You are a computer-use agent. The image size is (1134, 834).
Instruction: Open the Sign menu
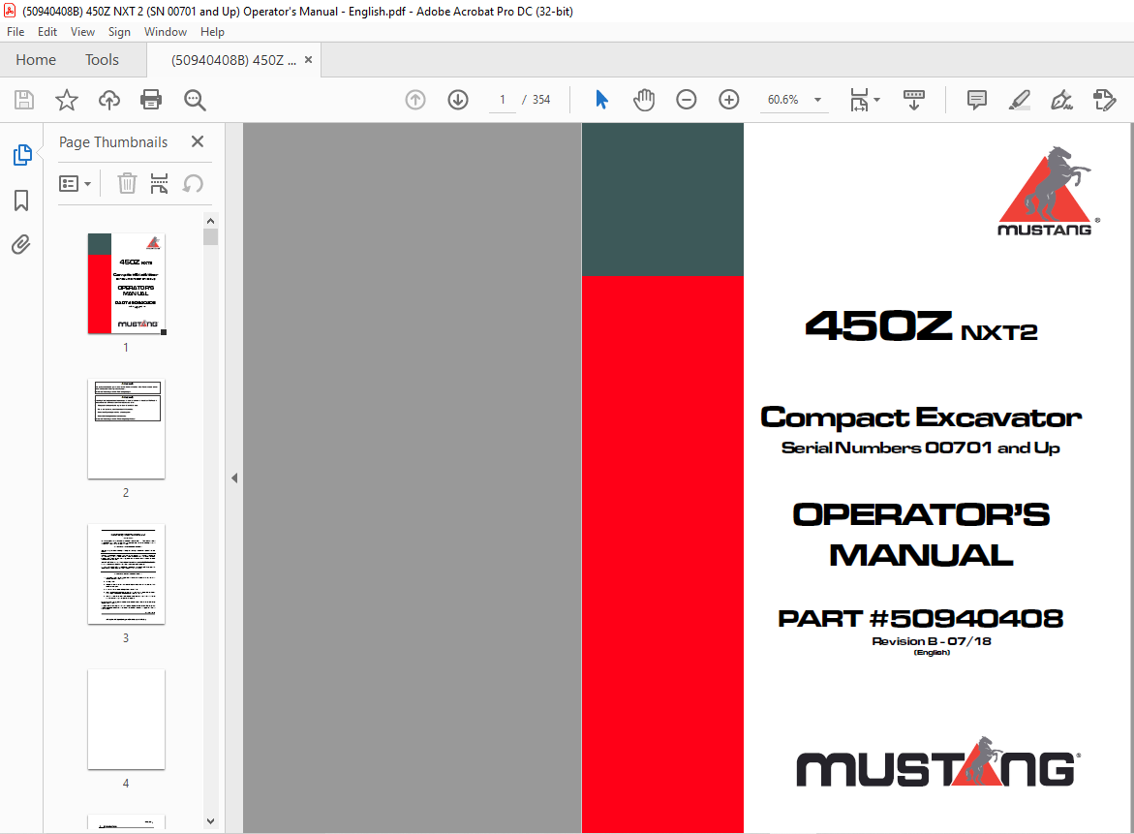(119, 32)
